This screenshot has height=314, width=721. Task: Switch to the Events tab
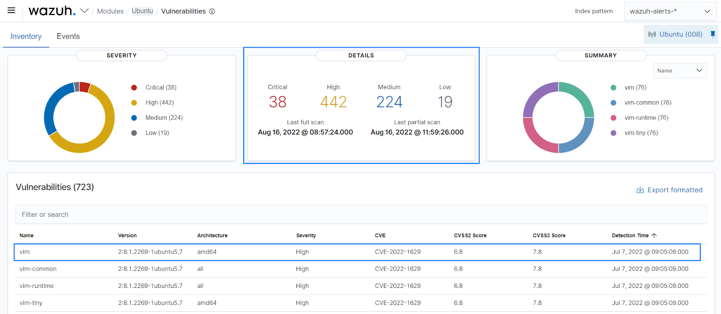[68, 36]
